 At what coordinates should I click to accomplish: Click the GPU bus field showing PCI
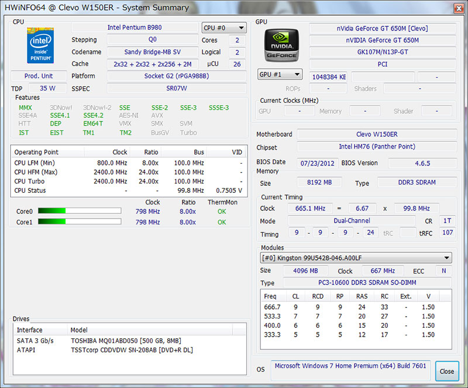(x=383, y=64)
